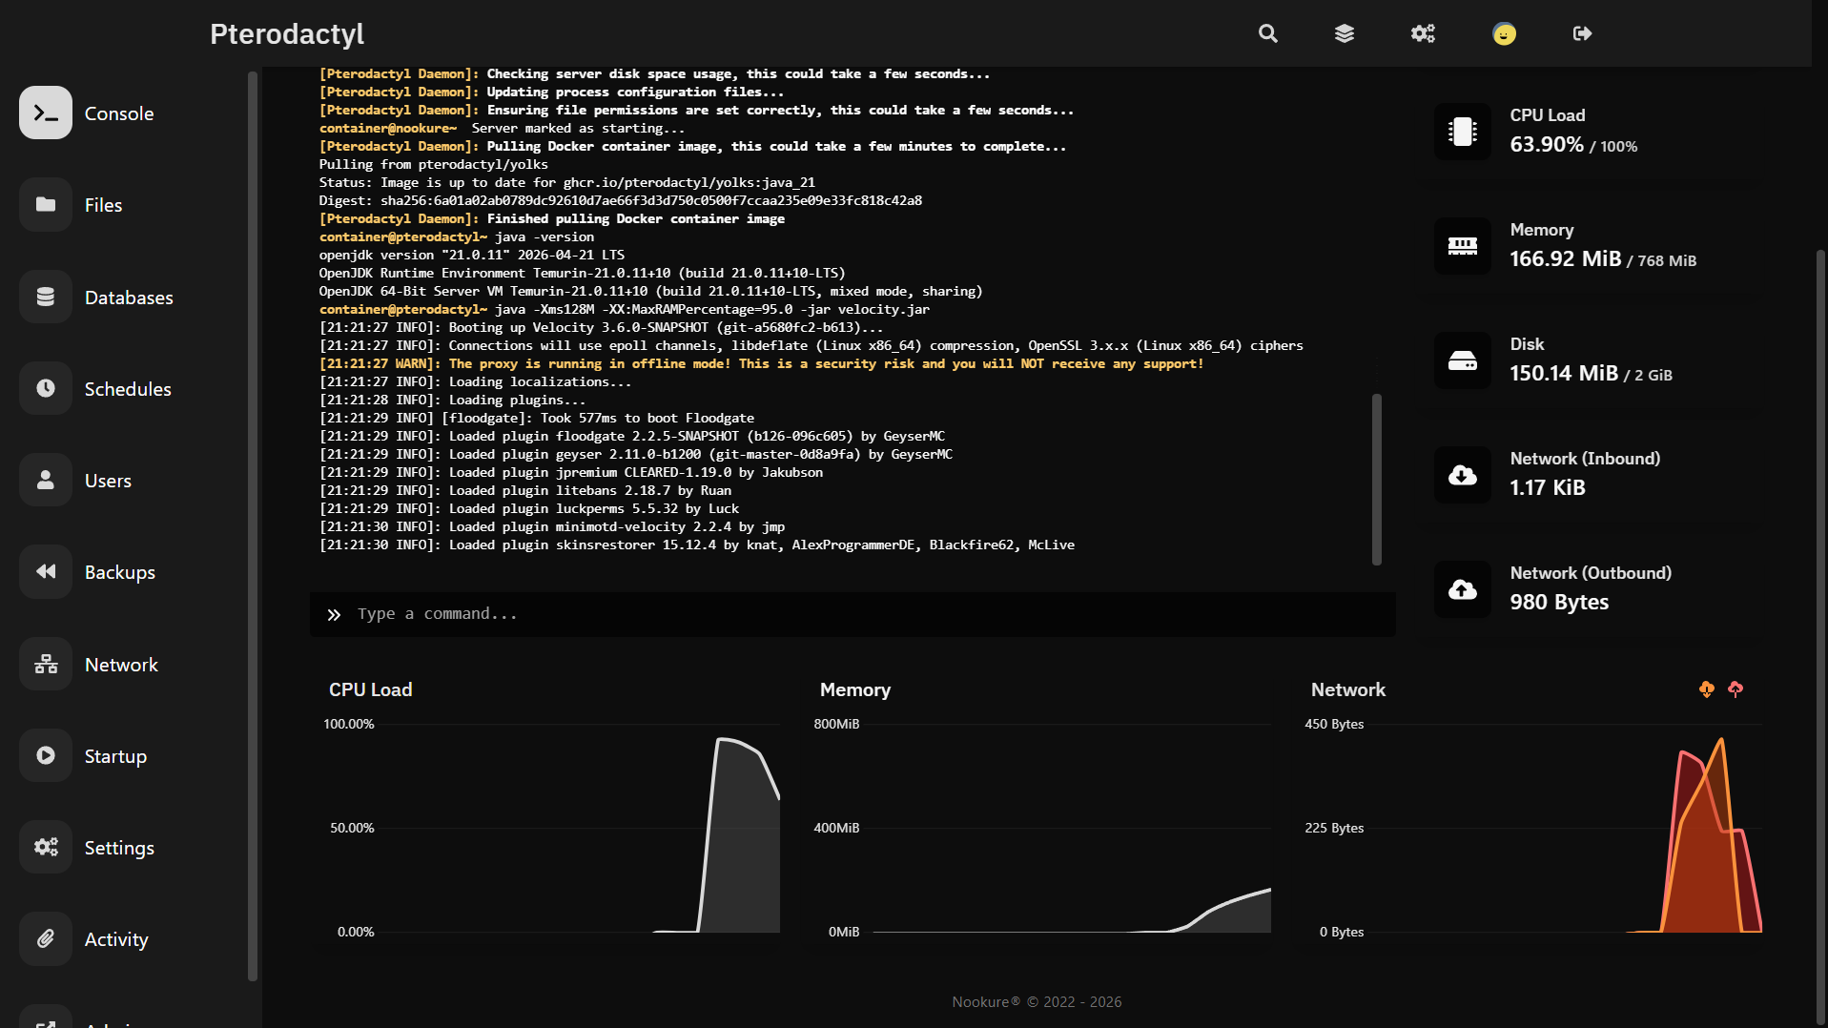This screenshot has height=1028, width=1828.
Task: Click the Pterodactyl title in header
Action: (287, 33)
